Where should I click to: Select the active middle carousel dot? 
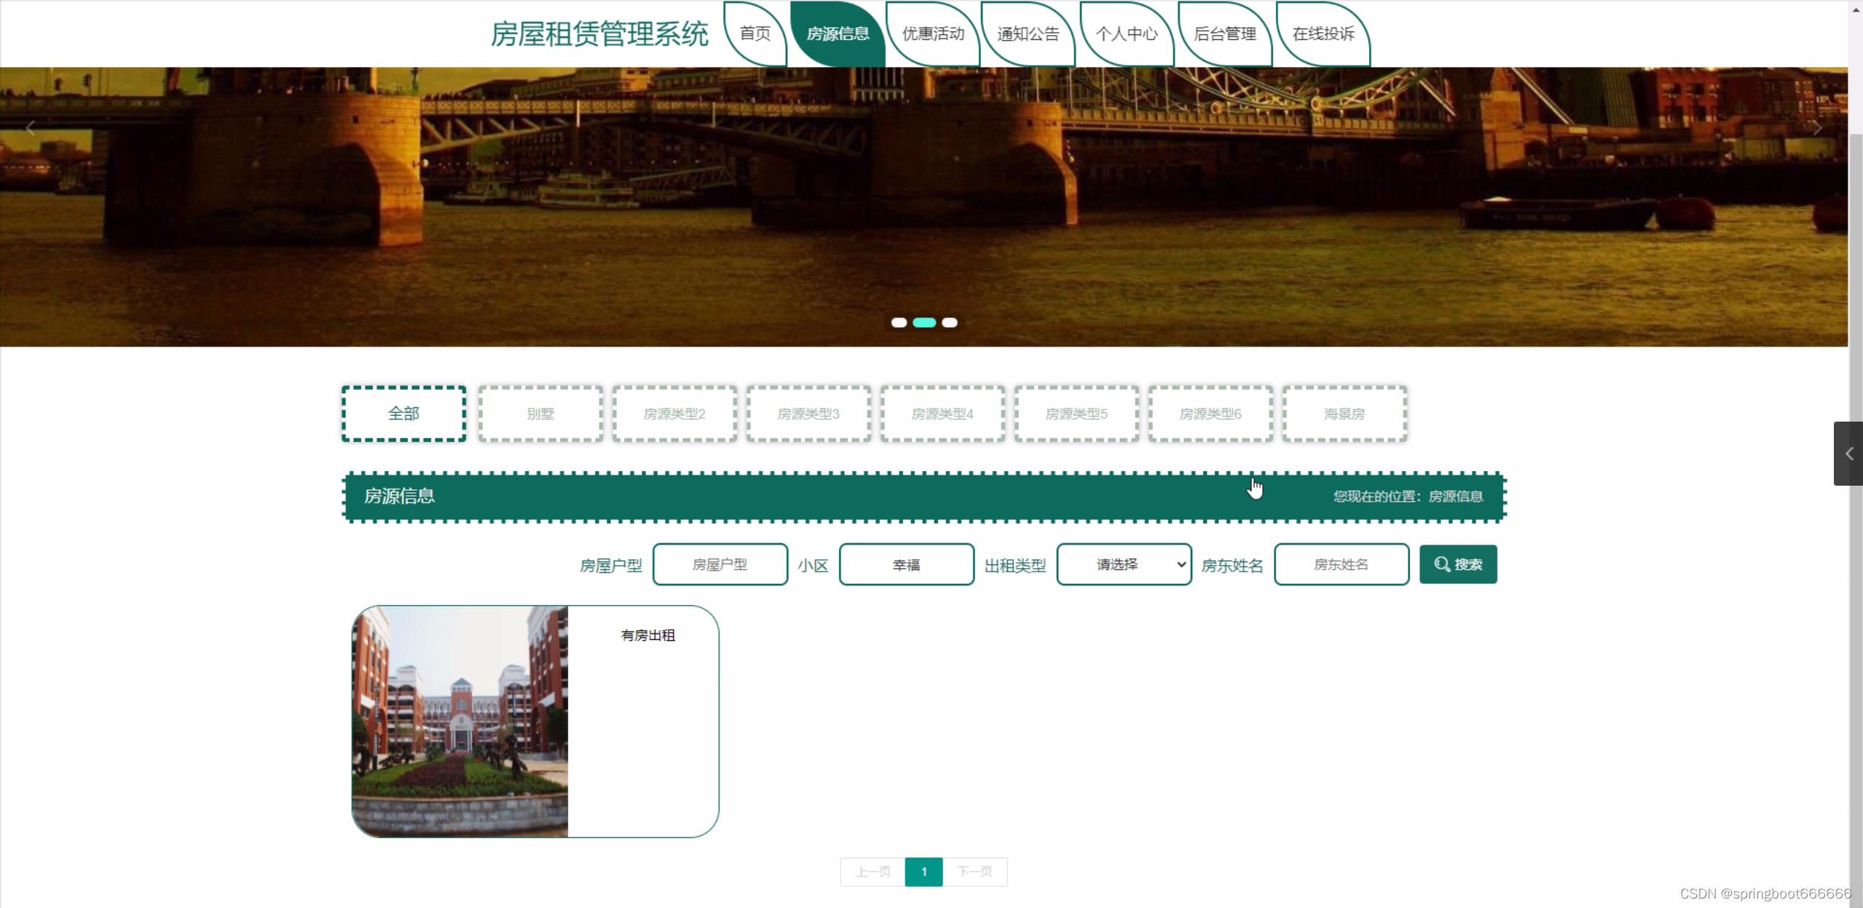point(923,323)
